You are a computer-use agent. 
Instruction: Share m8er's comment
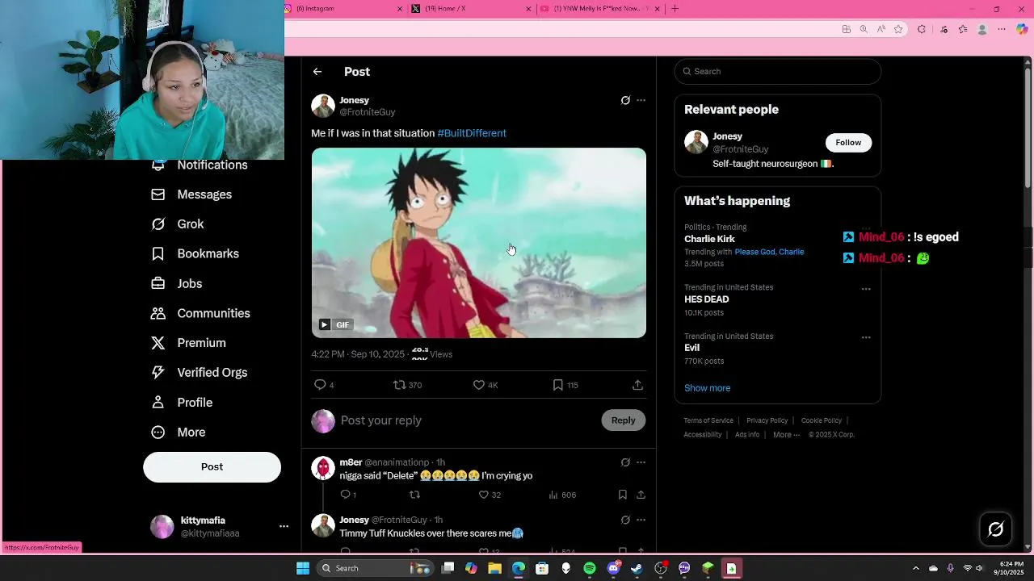(641, 495)
